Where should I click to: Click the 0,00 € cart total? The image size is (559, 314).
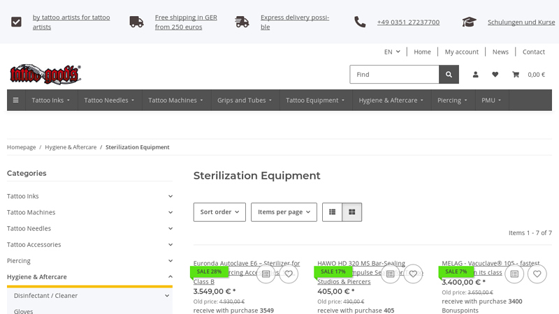pyautogui.click(x=536, y=75)
